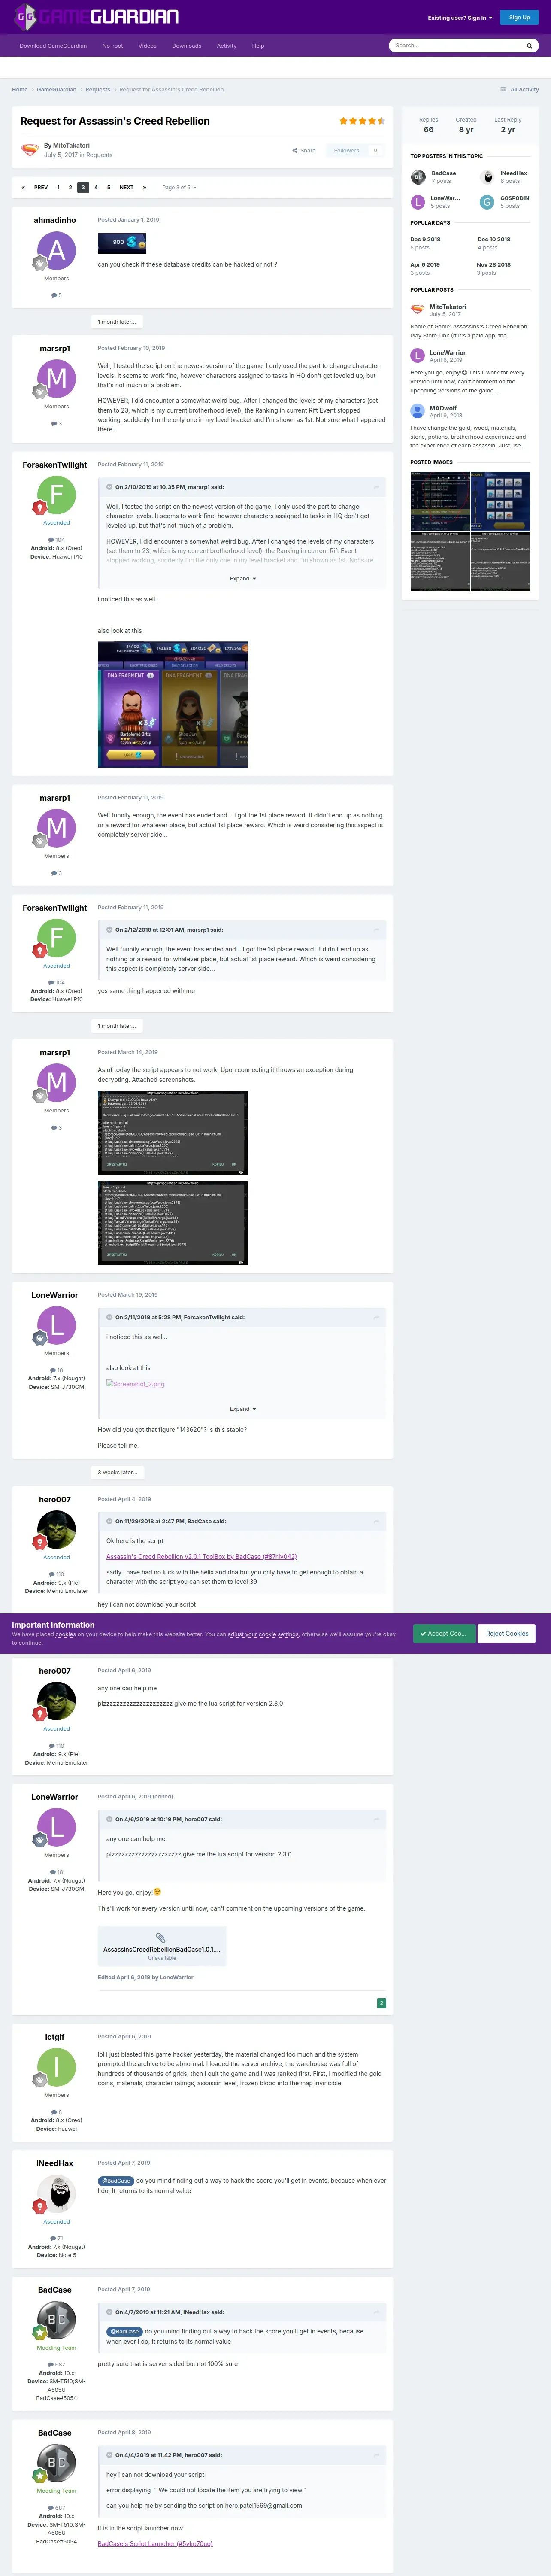Click @BadCase mention in INeedHax post
This screenshot has width=551, height=2576.
[x=116, y=2181]
